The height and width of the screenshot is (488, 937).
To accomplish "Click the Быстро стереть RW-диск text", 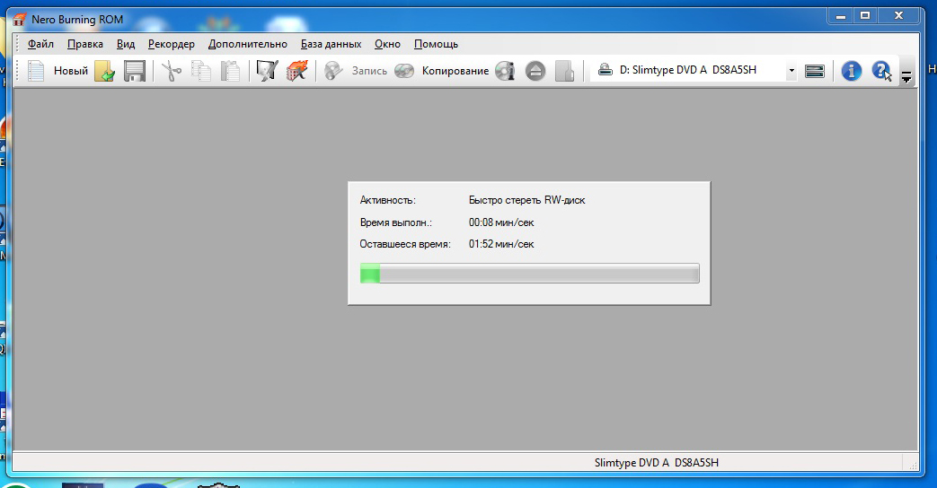I will [x=527, y=200].
